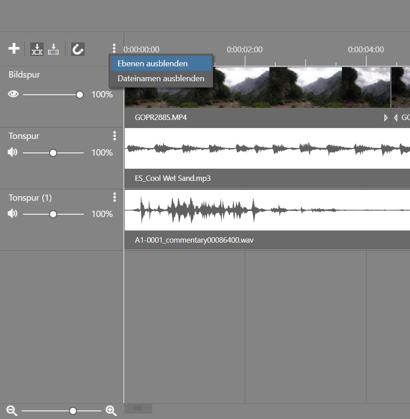The image size is (410, 419).
Task: Select the first ripple-insert toolbar icon
Action: tap(36, 49)
